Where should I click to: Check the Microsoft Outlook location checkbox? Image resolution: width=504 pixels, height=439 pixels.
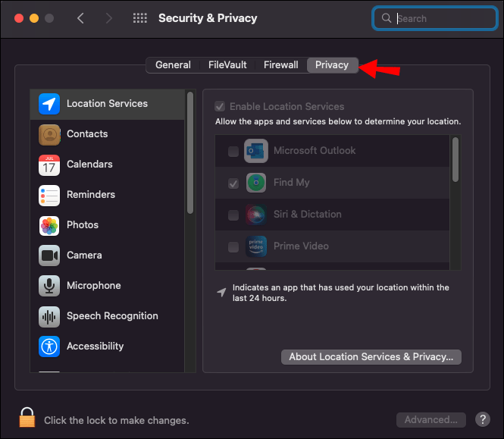[233, 151]
